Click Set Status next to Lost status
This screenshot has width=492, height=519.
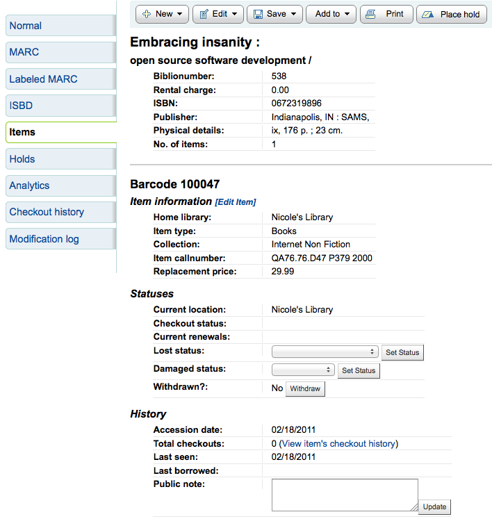(x=402, y=352)
